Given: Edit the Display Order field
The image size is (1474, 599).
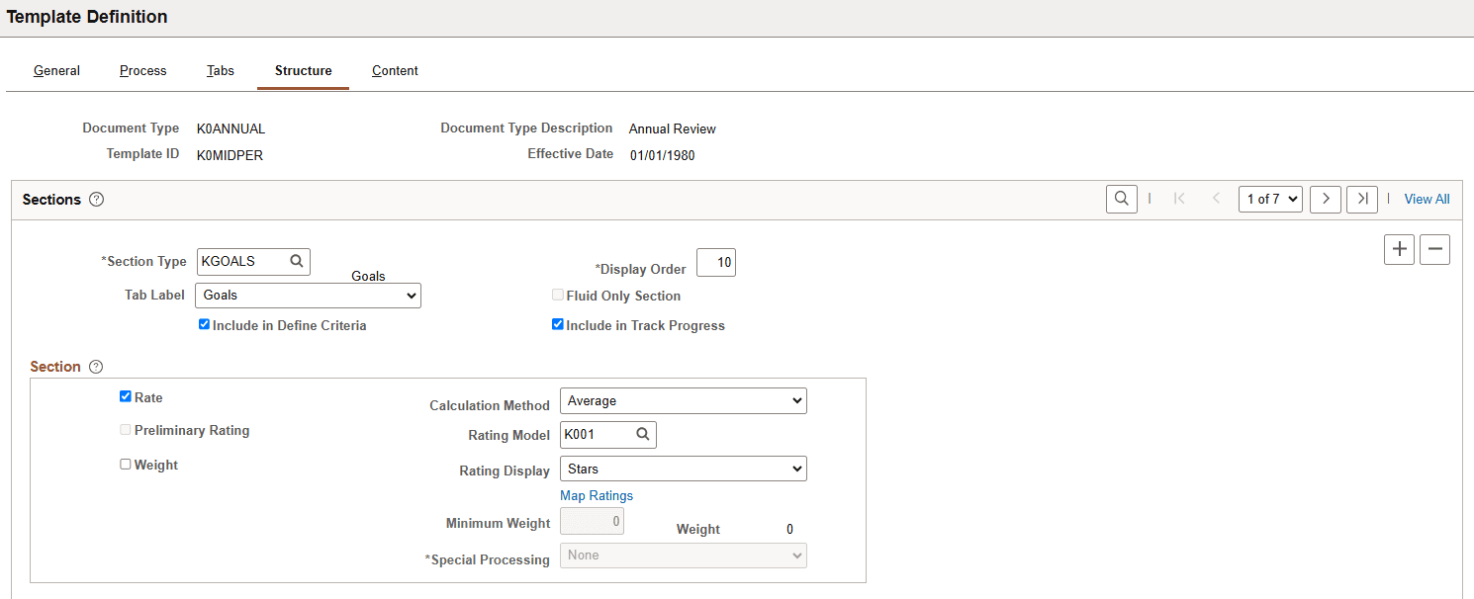Looking at the screenshot, I should [715, 262].
